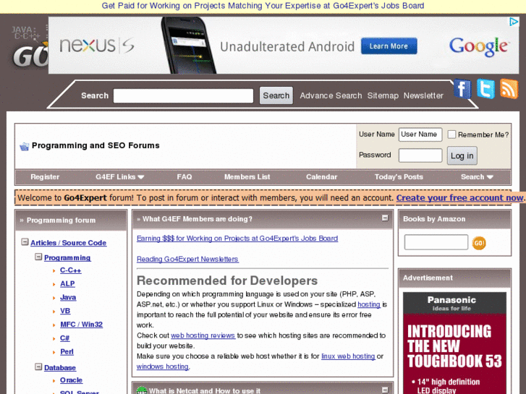Open the Twitter icon link

point(485,88)
